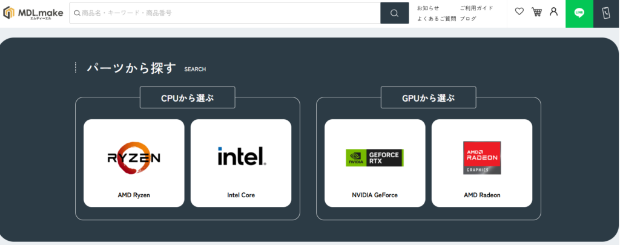
Task: Visit the ブログ link
Action: [467, 19]
